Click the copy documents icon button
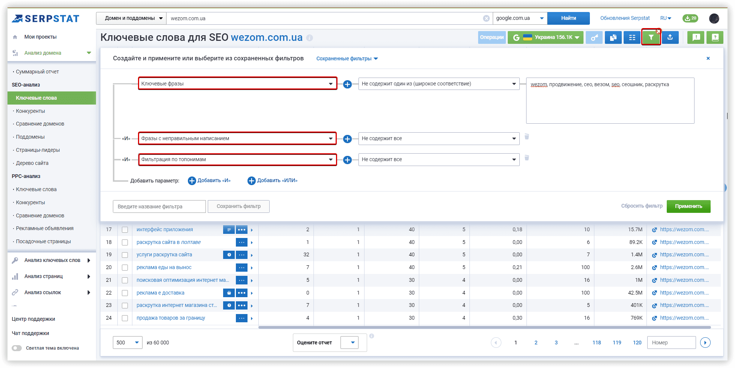 [613, 37]
